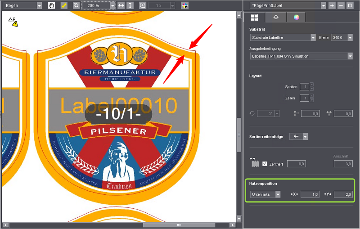
Task: Click the Nutzenposition X offset field
Action: (x=310, y=194)
